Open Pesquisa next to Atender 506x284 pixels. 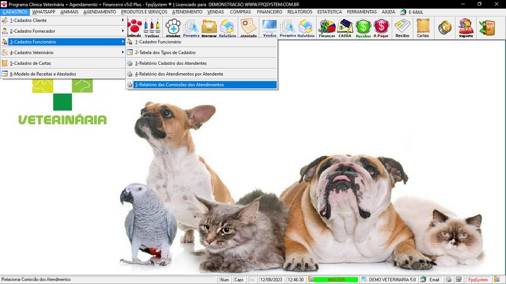[191, 28]
